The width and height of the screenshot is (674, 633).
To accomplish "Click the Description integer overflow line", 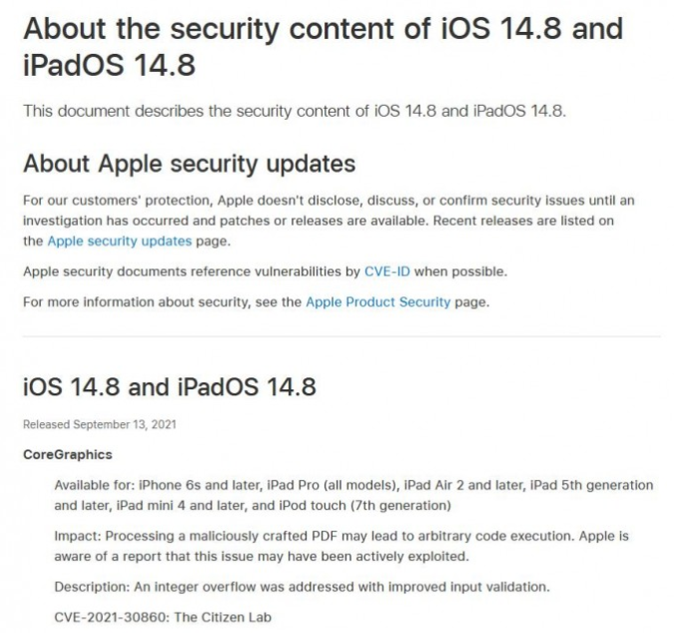I will pos(302,587).
